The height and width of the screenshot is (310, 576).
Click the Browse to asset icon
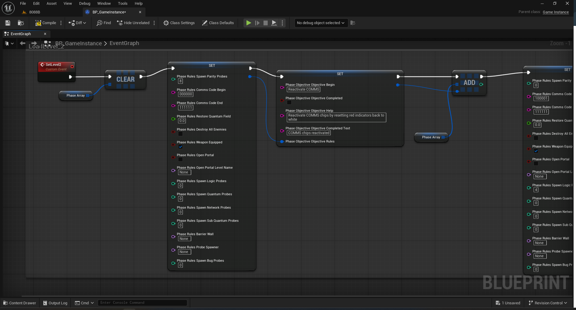21,23
